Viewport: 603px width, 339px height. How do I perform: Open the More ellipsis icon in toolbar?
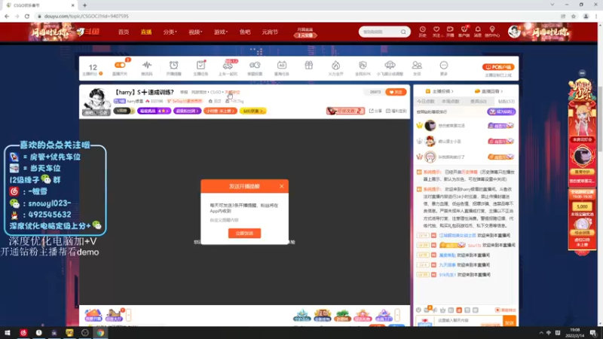pos(444,68)
